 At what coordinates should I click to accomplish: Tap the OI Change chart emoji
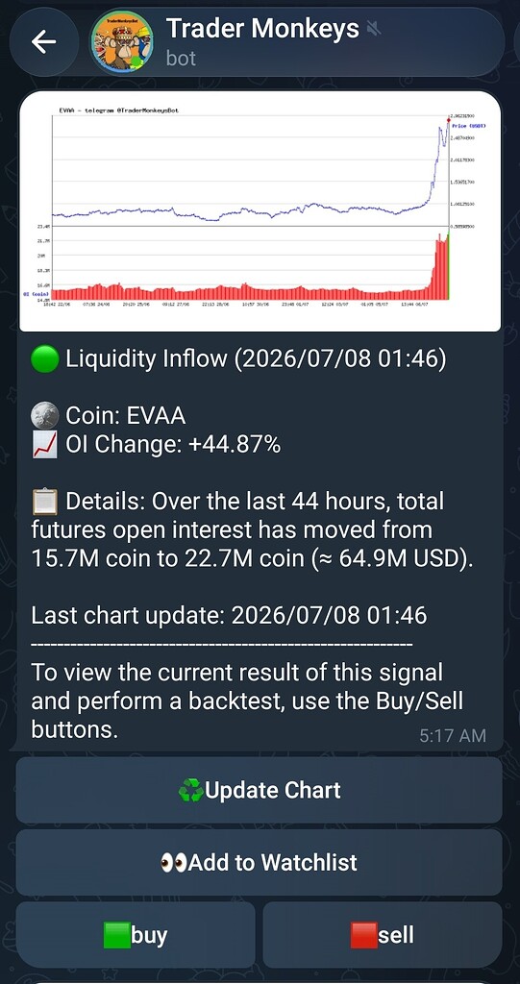tap(44, 445)
